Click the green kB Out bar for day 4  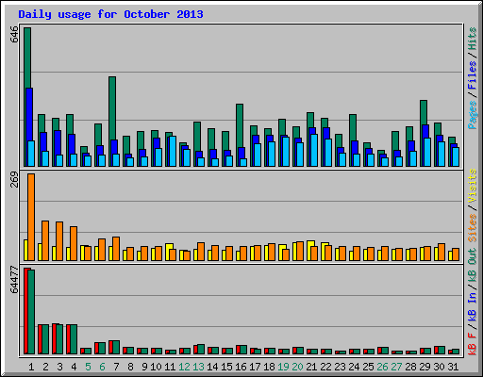click(74, 339)
